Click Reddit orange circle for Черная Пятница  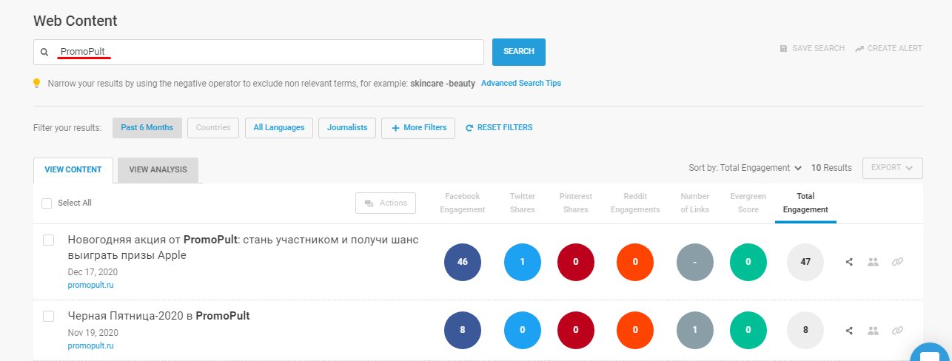tap(635, 331)
